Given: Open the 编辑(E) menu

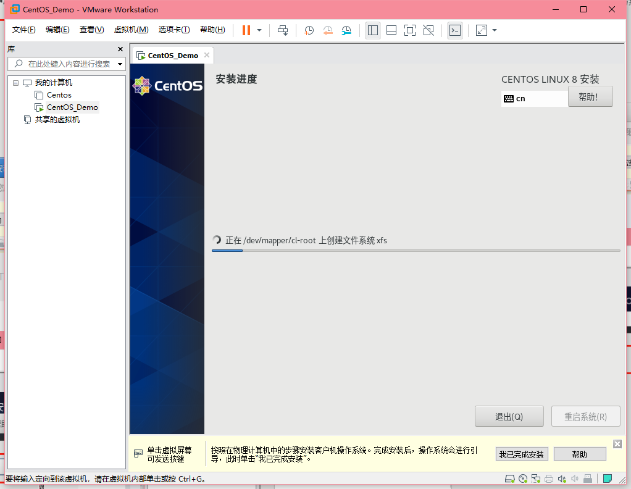Looking at the screenshot, I should coord(57,30).
